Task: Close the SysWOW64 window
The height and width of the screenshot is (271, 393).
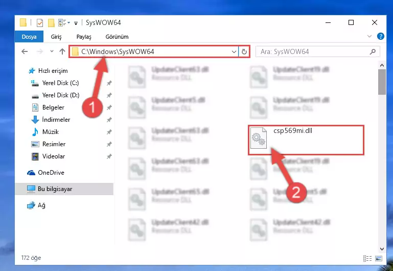Action: (375, 22)
